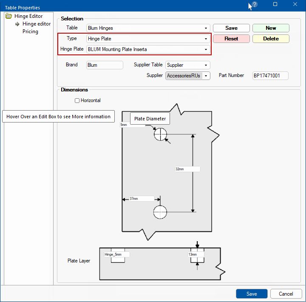
Task: Toggle the Horizontal checkbox
Action: [x=77, y=100]
